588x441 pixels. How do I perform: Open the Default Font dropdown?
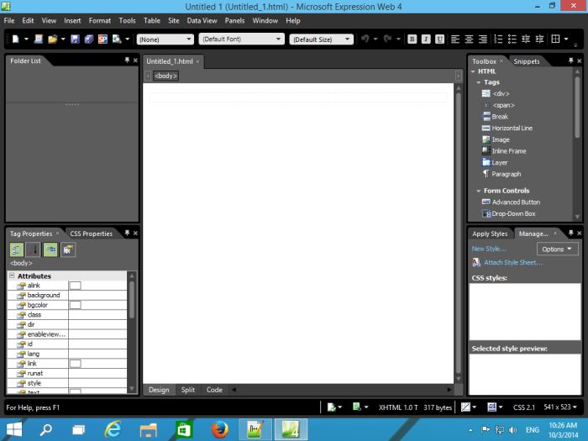pyautogui.click(x=242, y=39)
